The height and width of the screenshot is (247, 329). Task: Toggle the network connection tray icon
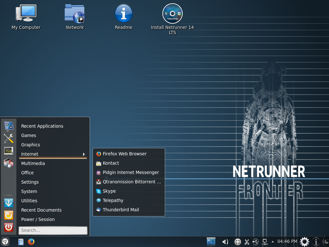tap(265, 242)
